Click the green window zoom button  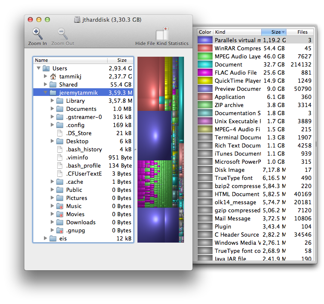click(x=47, y=20)
